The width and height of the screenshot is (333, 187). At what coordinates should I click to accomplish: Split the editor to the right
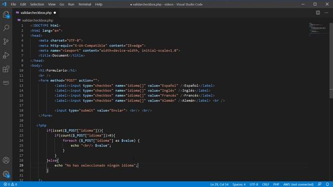[318, 12]
